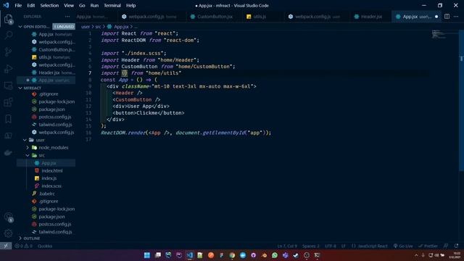
Task: Place cursor on code line 7 import
Action: pos(109,72)
